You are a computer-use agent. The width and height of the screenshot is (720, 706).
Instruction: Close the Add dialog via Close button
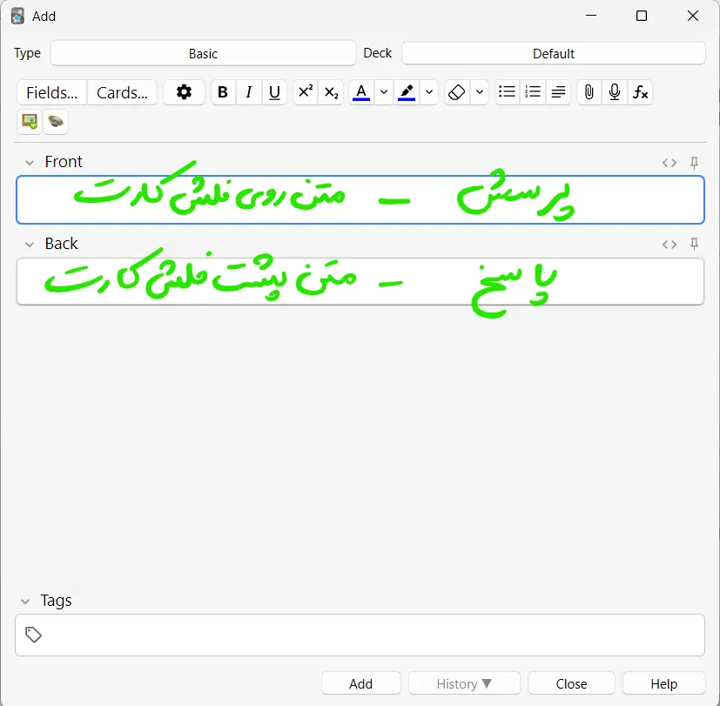point(571,683)
